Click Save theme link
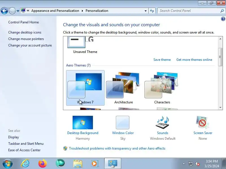 [162, 60]
